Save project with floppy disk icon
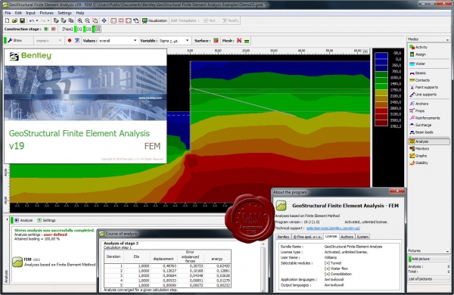454x295 pixels. (x=22, y=20)
